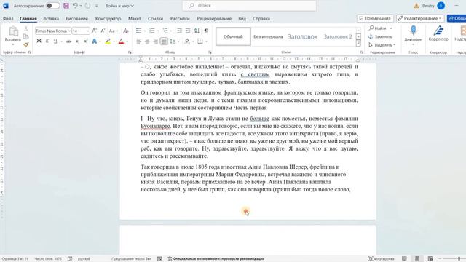Image resolution: width=466 pixels, height=262 pixels.
Task: Copy selection using the Copy icon
Action: pos(26,36)
